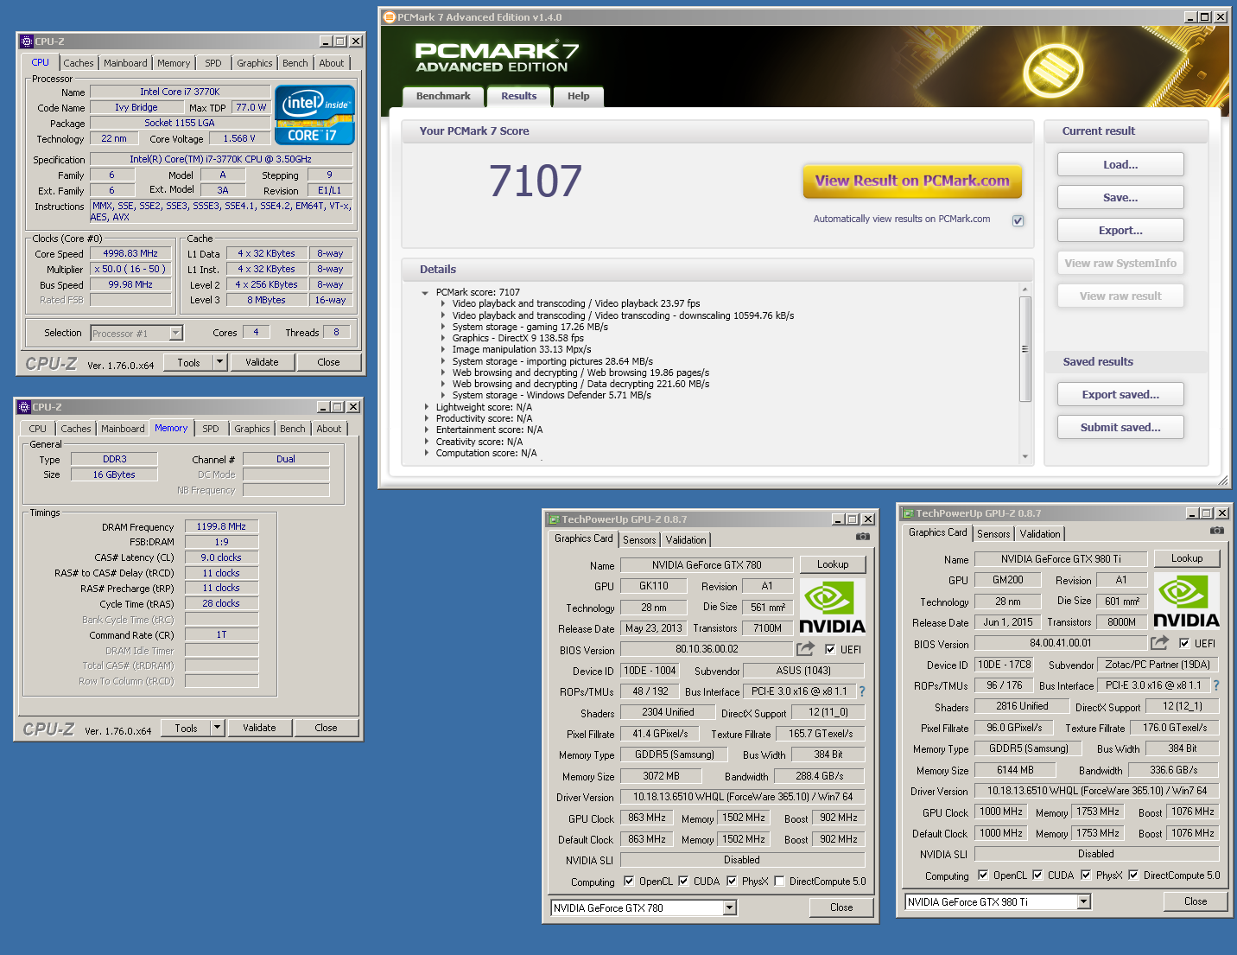Expand the Computation score node
Image resolution: width=1237 pixels, height=955 pixels.
[x=426, y=453]
